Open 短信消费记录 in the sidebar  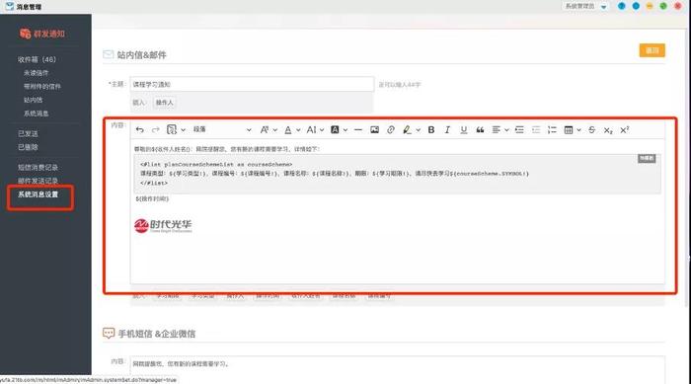(38, 168)
